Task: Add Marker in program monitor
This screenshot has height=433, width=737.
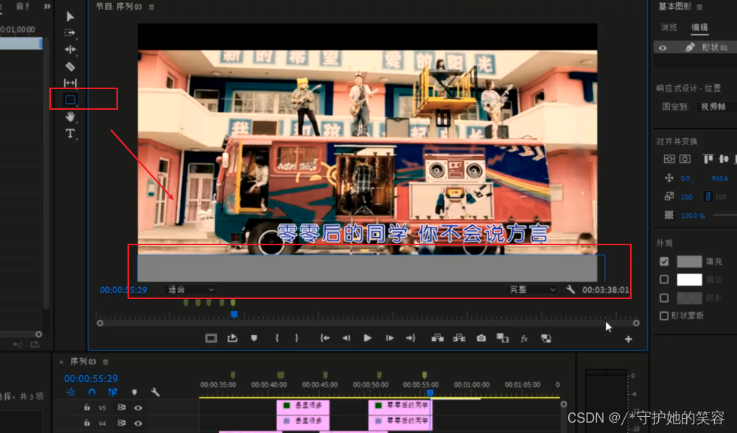Action: 254,338
